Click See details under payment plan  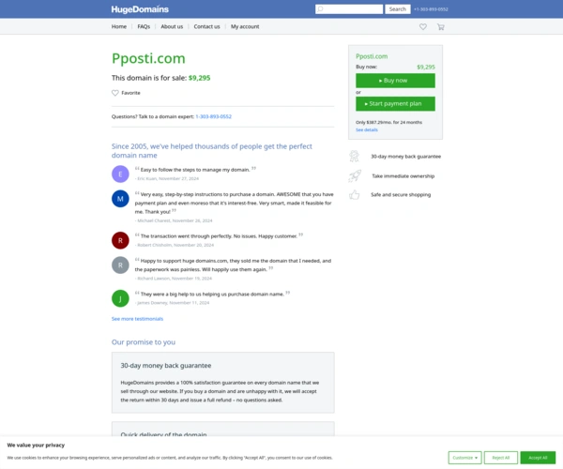(367, 129)
